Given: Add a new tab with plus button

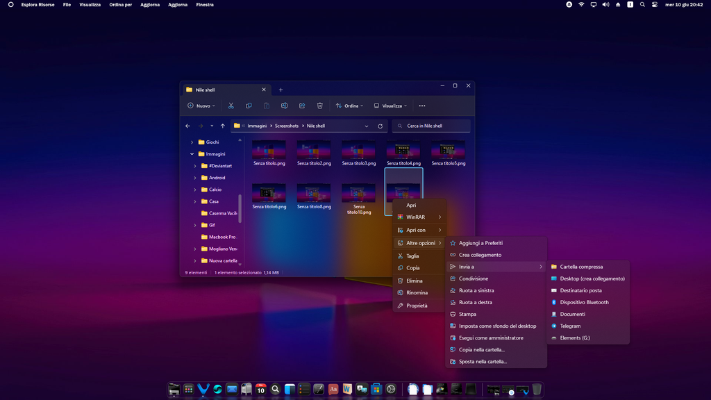Looking at the screenshot, I should point(281,90).
